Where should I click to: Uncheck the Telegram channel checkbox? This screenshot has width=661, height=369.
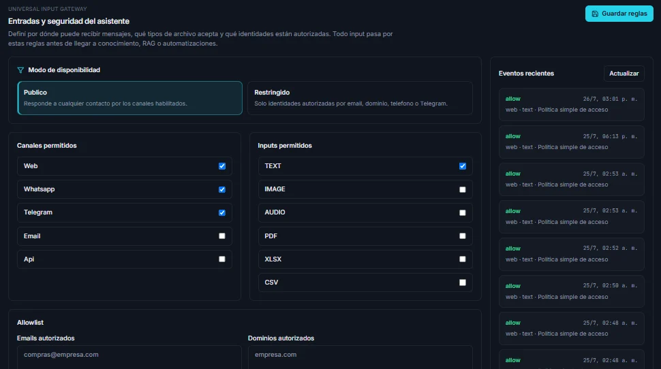(x=222, y=212)
